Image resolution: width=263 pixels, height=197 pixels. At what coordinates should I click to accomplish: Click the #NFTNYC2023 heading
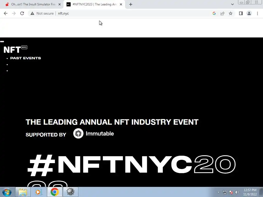[x=132, y=170]
